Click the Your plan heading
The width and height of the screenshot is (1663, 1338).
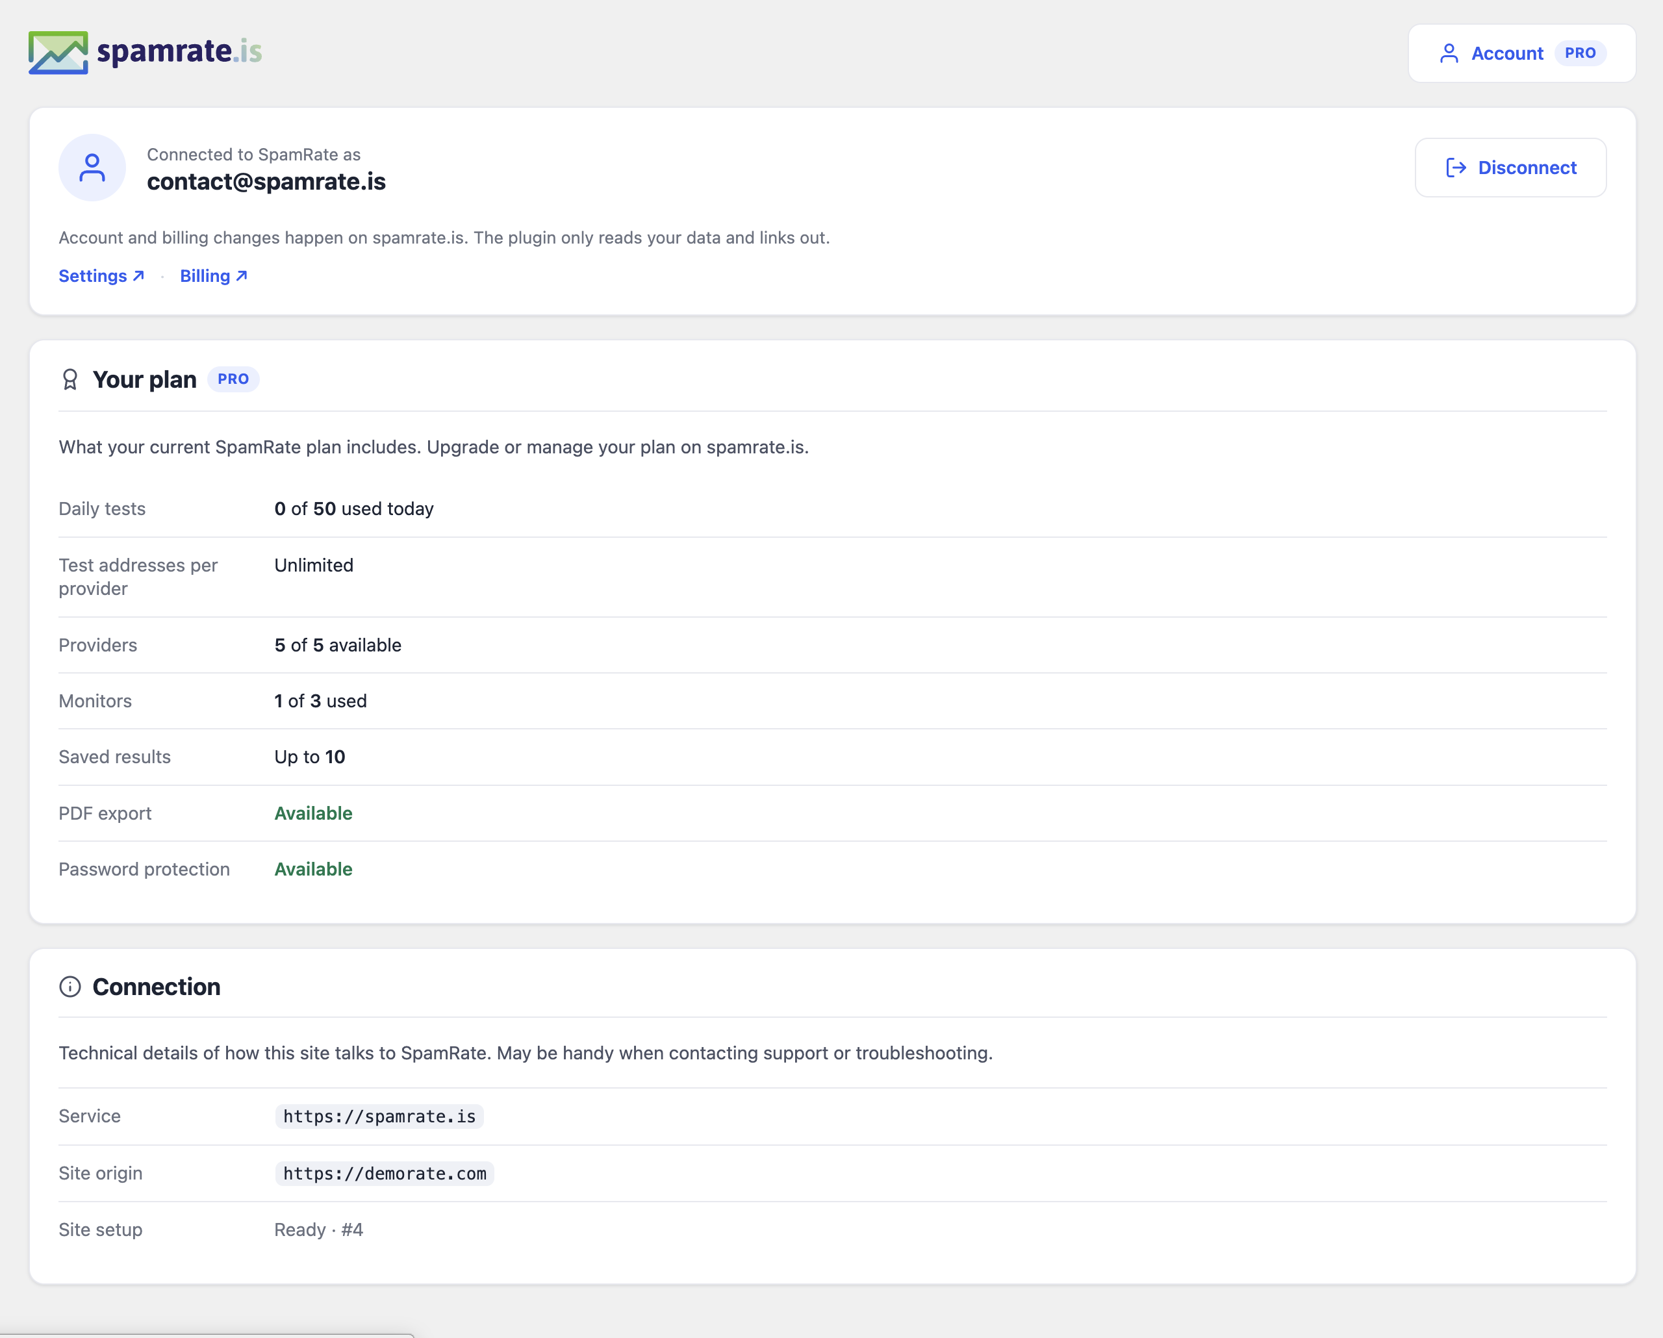[x=144, y=379]
